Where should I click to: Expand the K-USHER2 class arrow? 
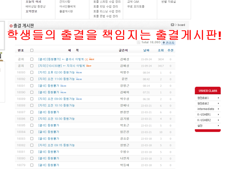pyautogui.click(x=218, y=120)
